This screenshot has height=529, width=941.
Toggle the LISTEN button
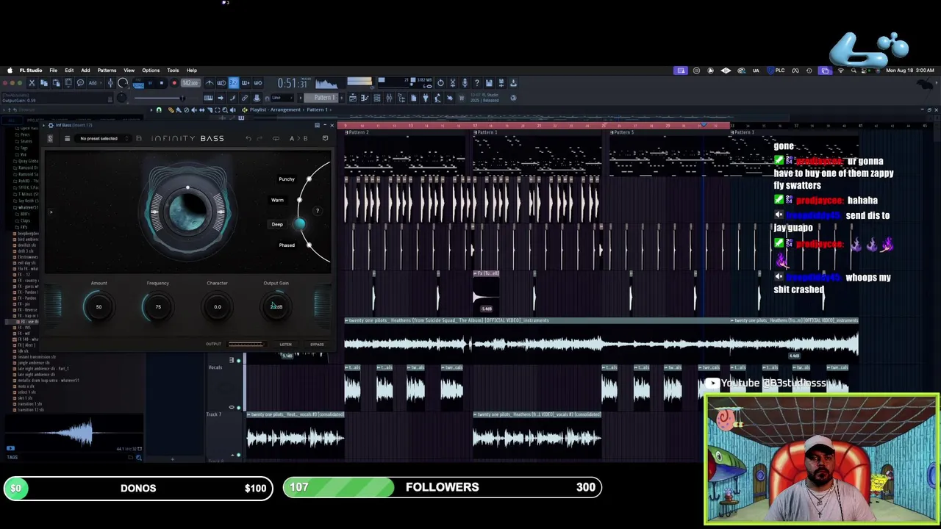coord(285,344)
